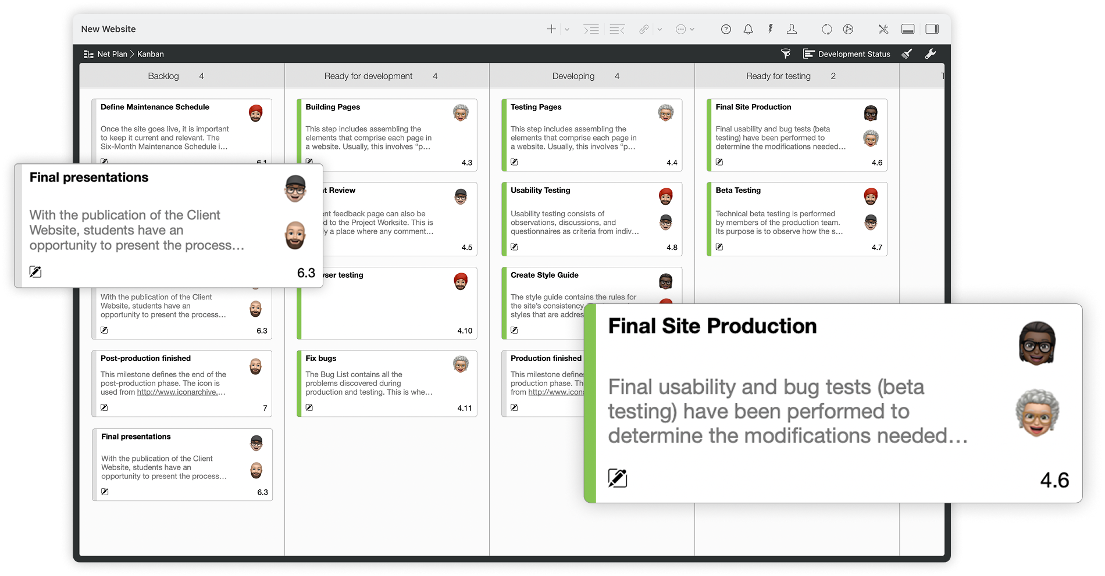1105x576 pixels.
Task: Click the avatar on the Beta Testing card
Action: [870, 196]
